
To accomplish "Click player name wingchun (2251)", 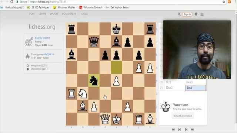I will pyautogui.click(x=39, y=66).
